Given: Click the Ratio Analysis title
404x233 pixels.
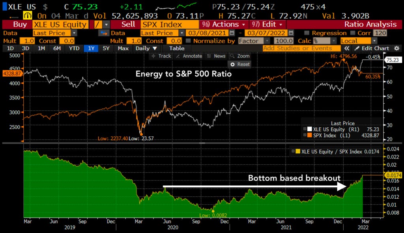Looking at the screenshot, I should pos(370,24).
